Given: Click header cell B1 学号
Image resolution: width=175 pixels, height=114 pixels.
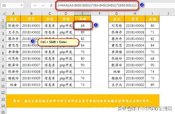Looking at the screenshot, I should point(31,19).
